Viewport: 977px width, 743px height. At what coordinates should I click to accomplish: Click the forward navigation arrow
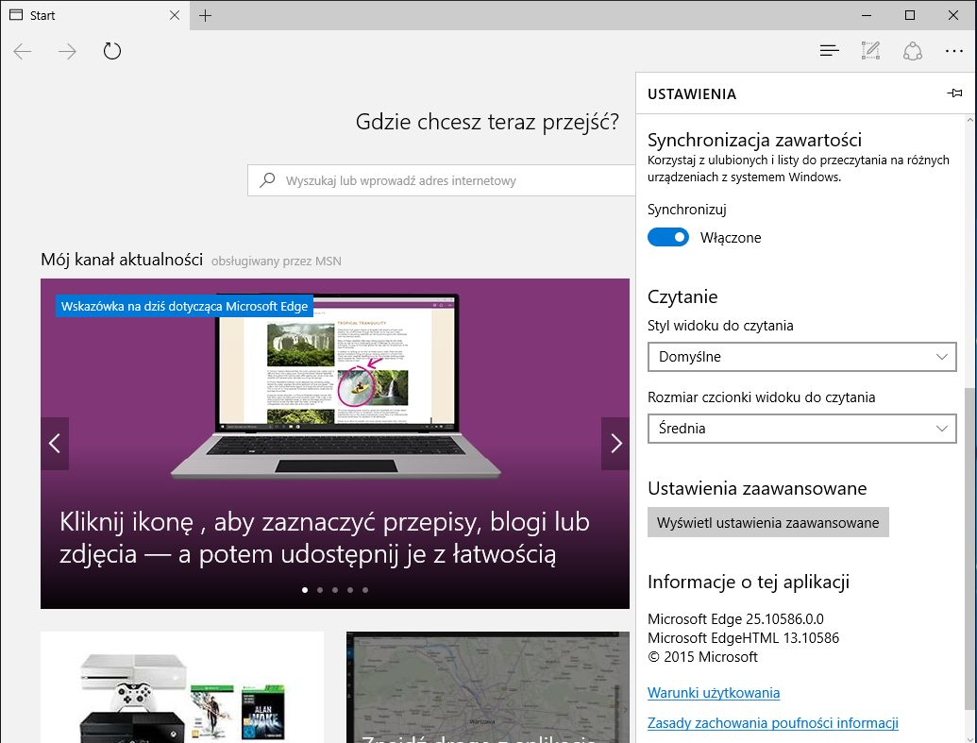point(67,51)
